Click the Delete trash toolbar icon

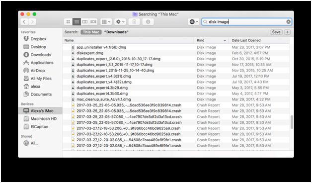coord(134,22)
